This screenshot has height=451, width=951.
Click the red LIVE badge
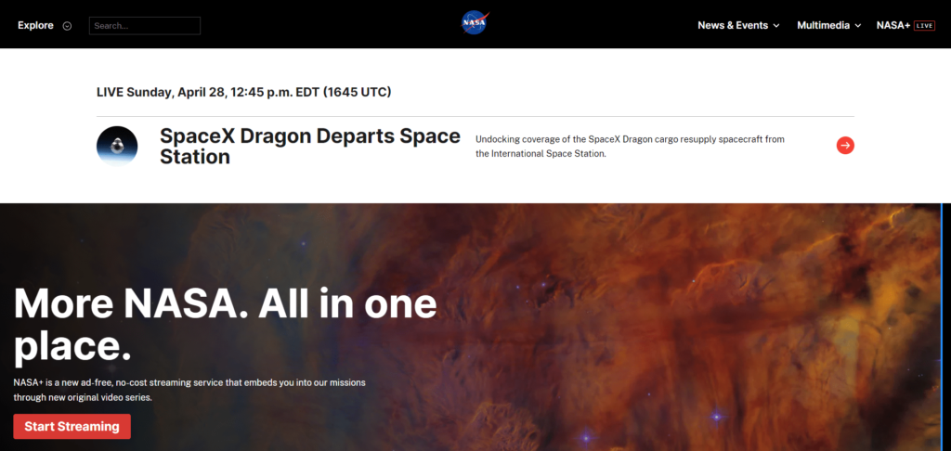(924, 25)
